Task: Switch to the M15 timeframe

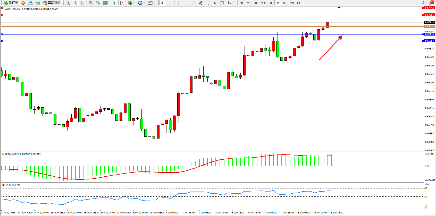Action: point(256,3)
